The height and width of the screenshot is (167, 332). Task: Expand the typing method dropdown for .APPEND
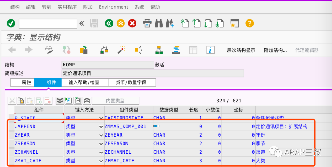(x=101, y=127)
